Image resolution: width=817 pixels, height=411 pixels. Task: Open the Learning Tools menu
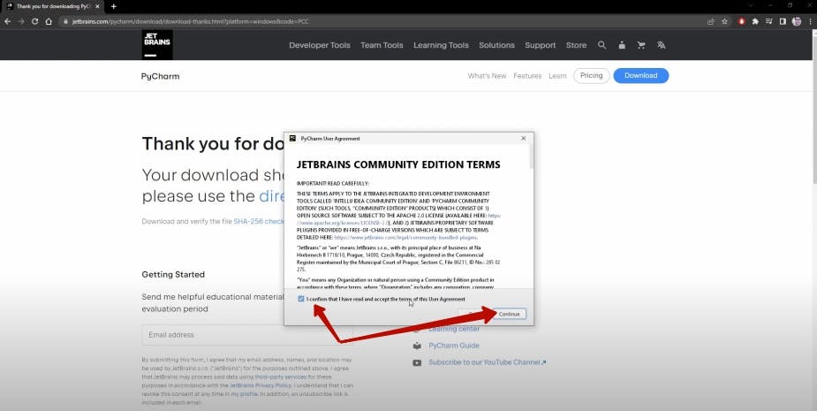tap(442, 45)
